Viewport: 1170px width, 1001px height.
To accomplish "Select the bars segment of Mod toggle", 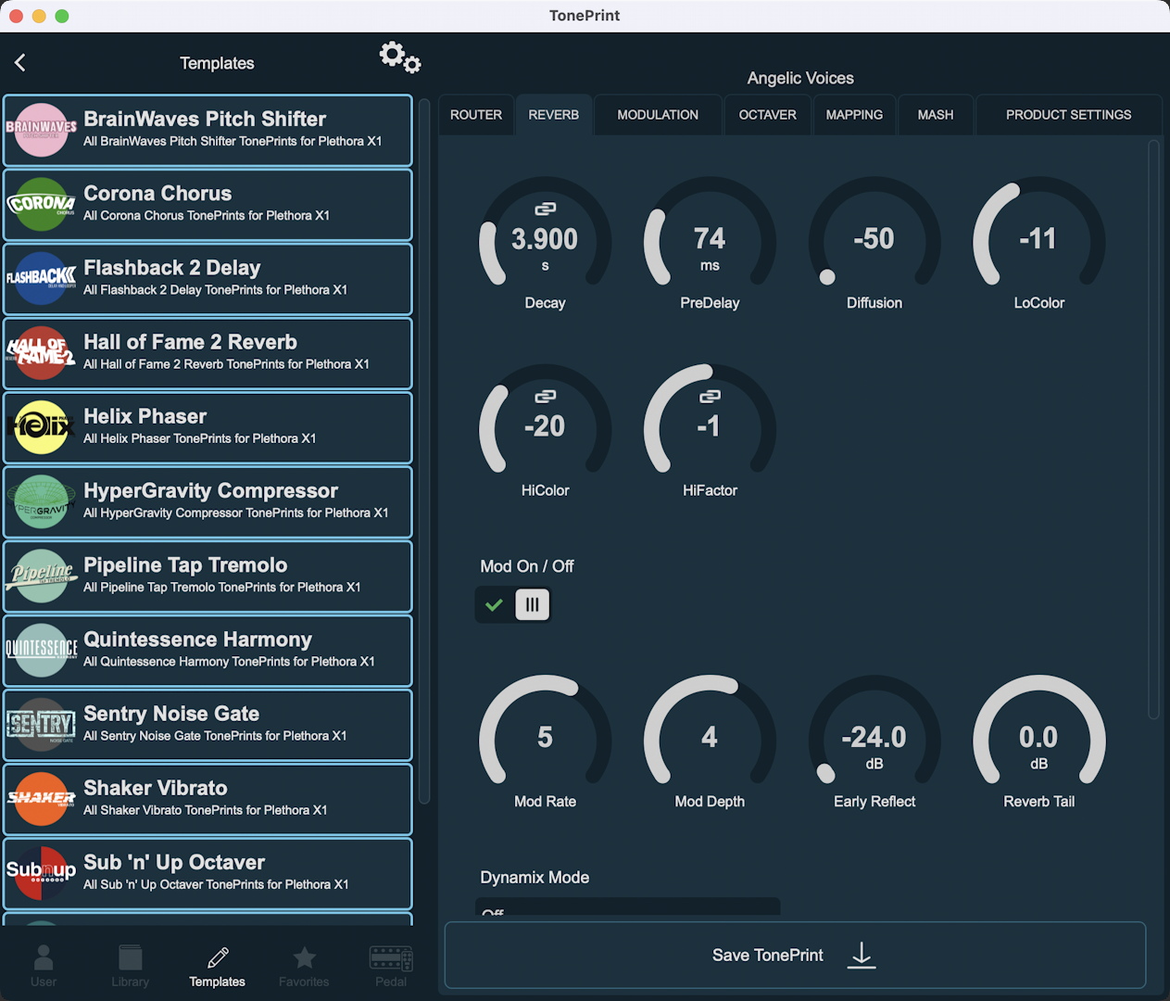I will coord(533,605).
